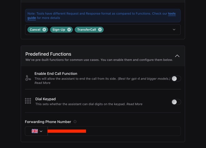Screen dimensions: 206x148
Task: Remove the Cancel tool chip
Action: [x=44, y=30]
